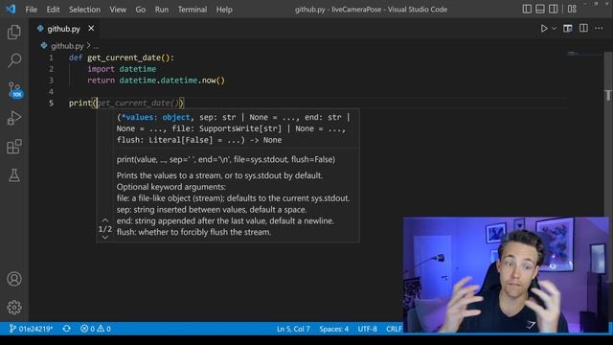Click Ln 5, Col 7 status item
613x345 pixels.
click(293, 329)
